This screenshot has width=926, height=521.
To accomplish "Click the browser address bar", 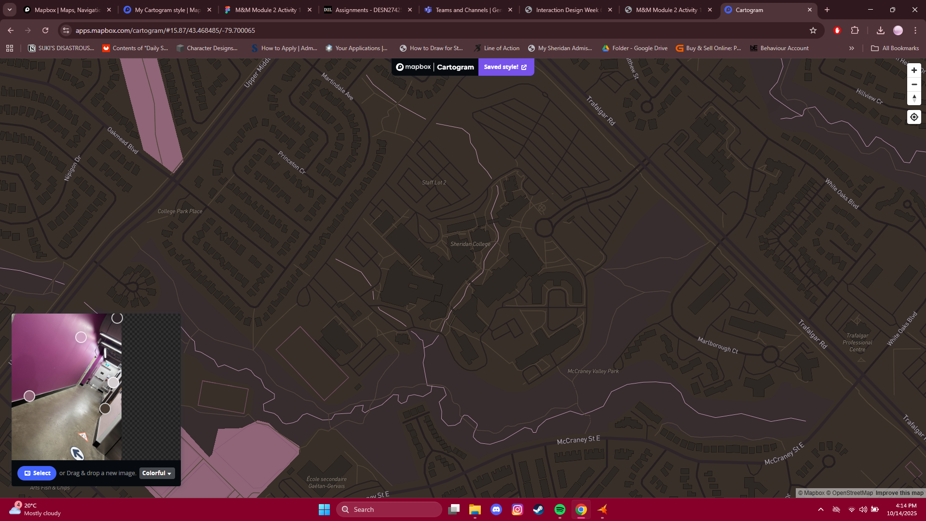I will [x=386, y=30].
